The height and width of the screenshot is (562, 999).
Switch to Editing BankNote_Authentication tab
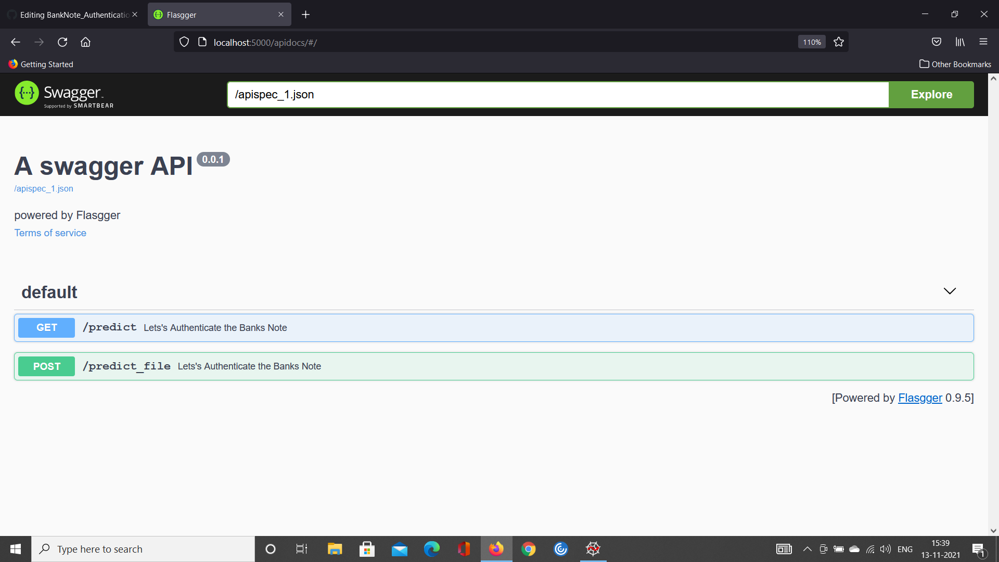(x=73, y=15)
